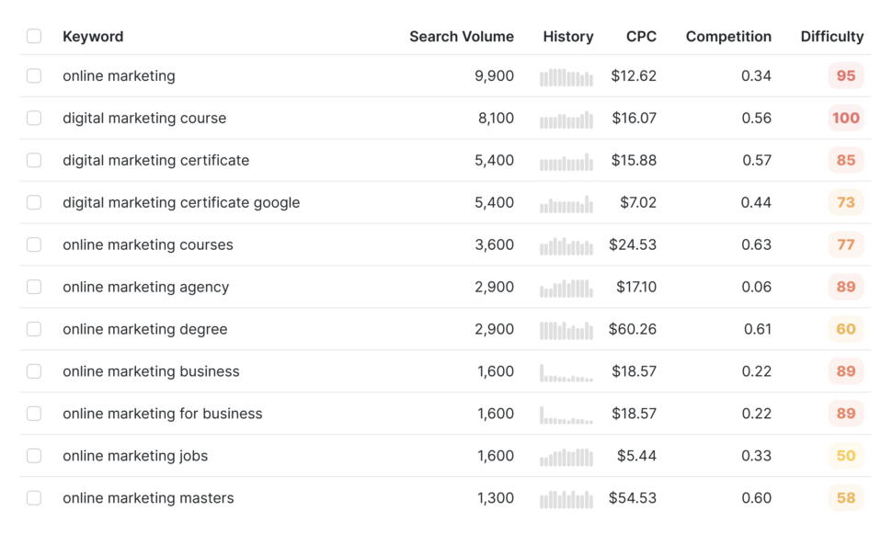Sort by CPC column header
This screenshot has height=534, width=892.
(641, 37)
